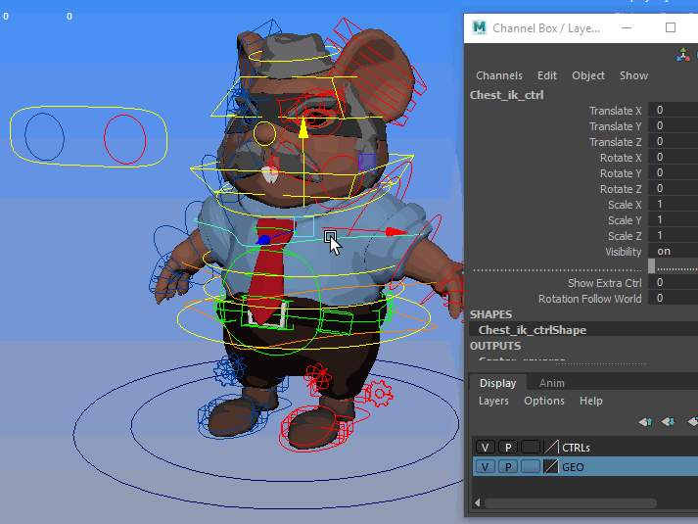Click the Rotation Follow World value field
698x524 pixels.
(x=673, y=298)
